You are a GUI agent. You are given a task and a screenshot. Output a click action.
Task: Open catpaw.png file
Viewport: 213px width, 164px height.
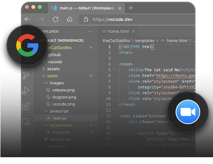63,90
